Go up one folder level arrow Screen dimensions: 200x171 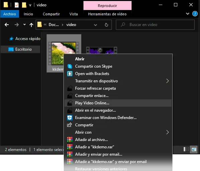tap(31, 25)
